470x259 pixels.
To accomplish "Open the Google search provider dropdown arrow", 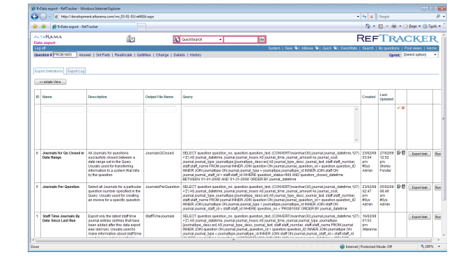I will click(444, 17).
